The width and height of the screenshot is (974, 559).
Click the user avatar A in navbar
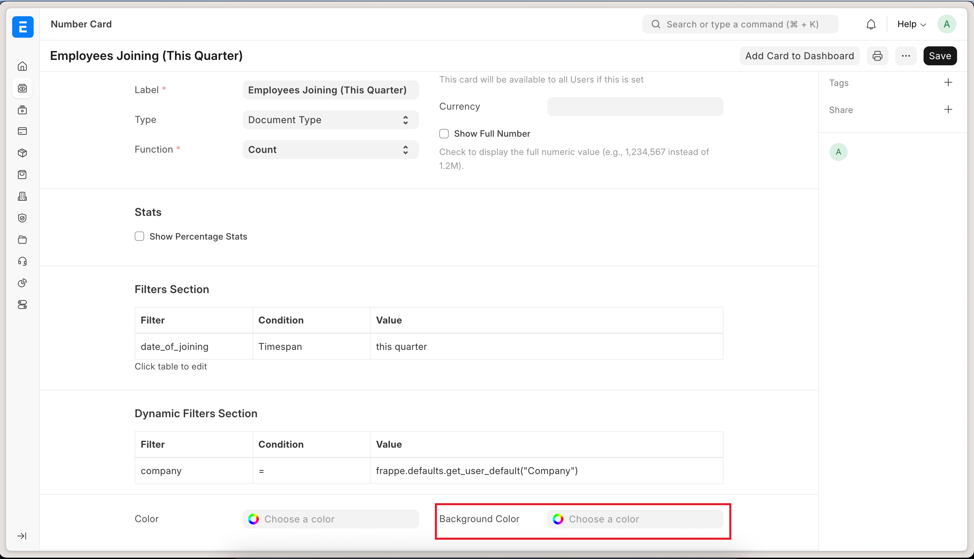coord(946,24)
